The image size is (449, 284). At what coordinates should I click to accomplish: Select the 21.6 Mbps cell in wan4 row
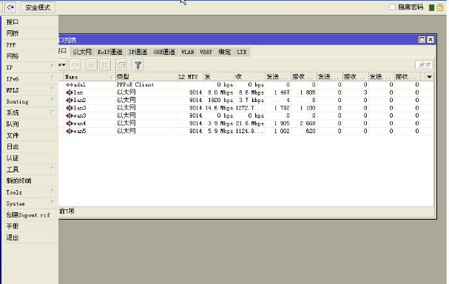click(249, 124)
